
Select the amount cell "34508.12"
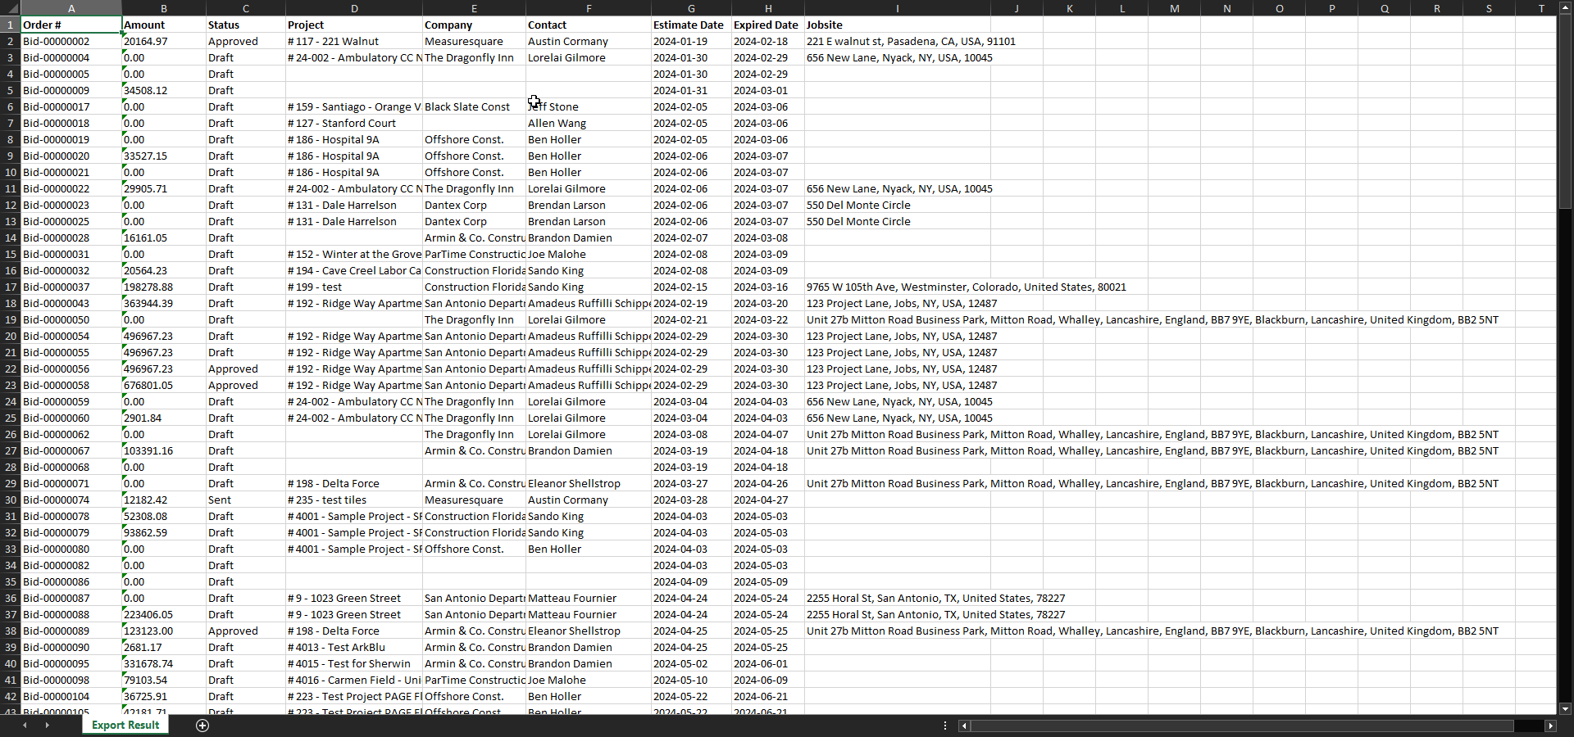(163, 90)
